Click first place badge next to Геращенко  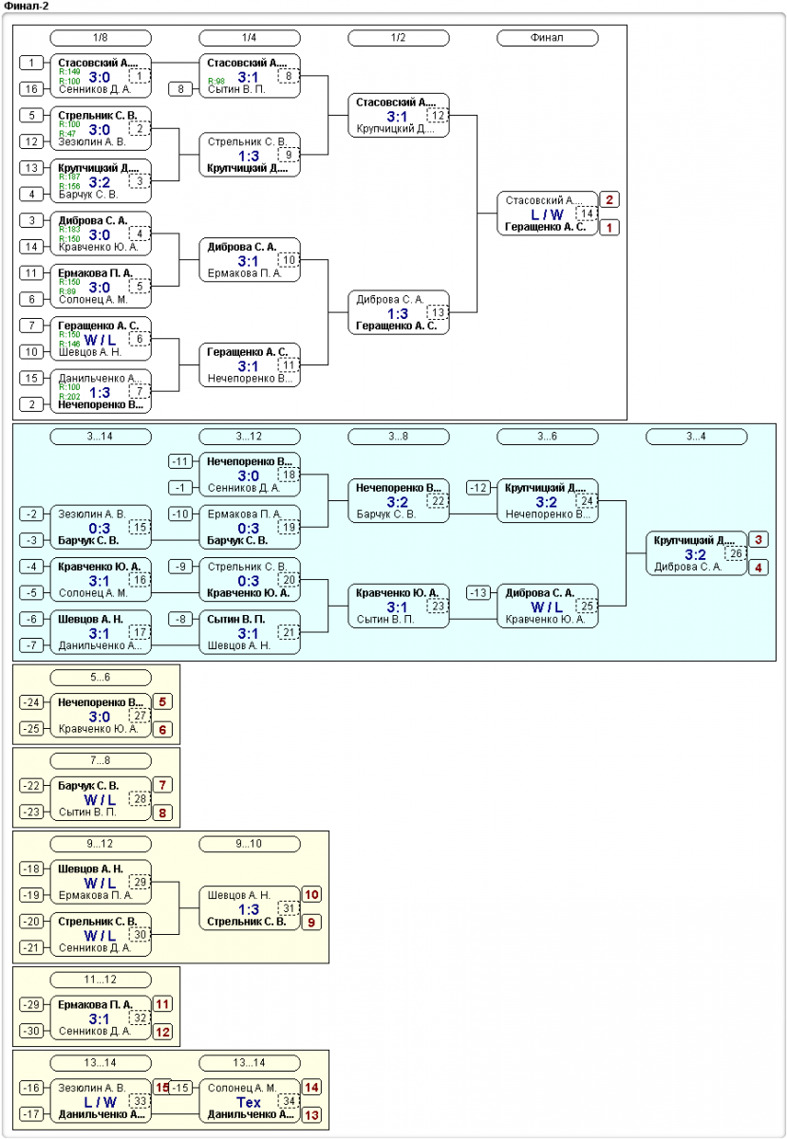click(x=609, y=228)
